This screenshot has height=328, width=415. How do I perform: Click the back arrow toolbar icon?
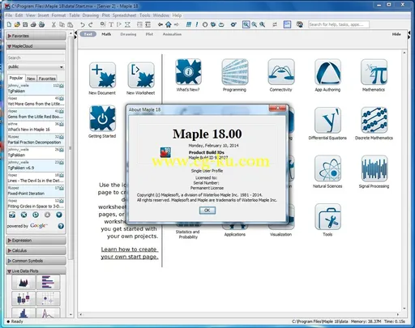coord(160,24)
